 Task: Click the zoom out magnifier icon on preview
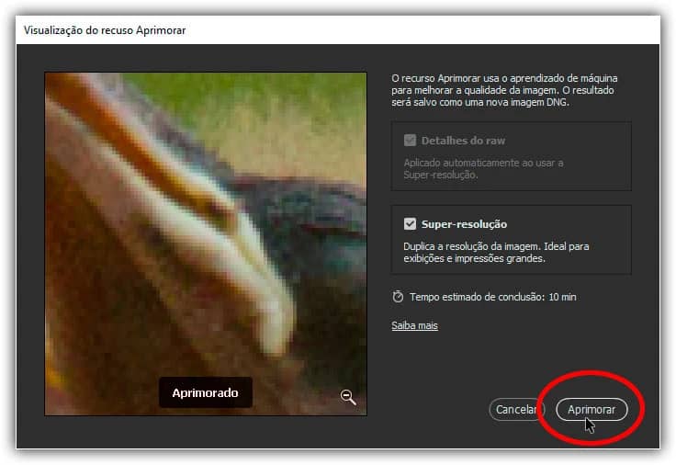point(348,397)
